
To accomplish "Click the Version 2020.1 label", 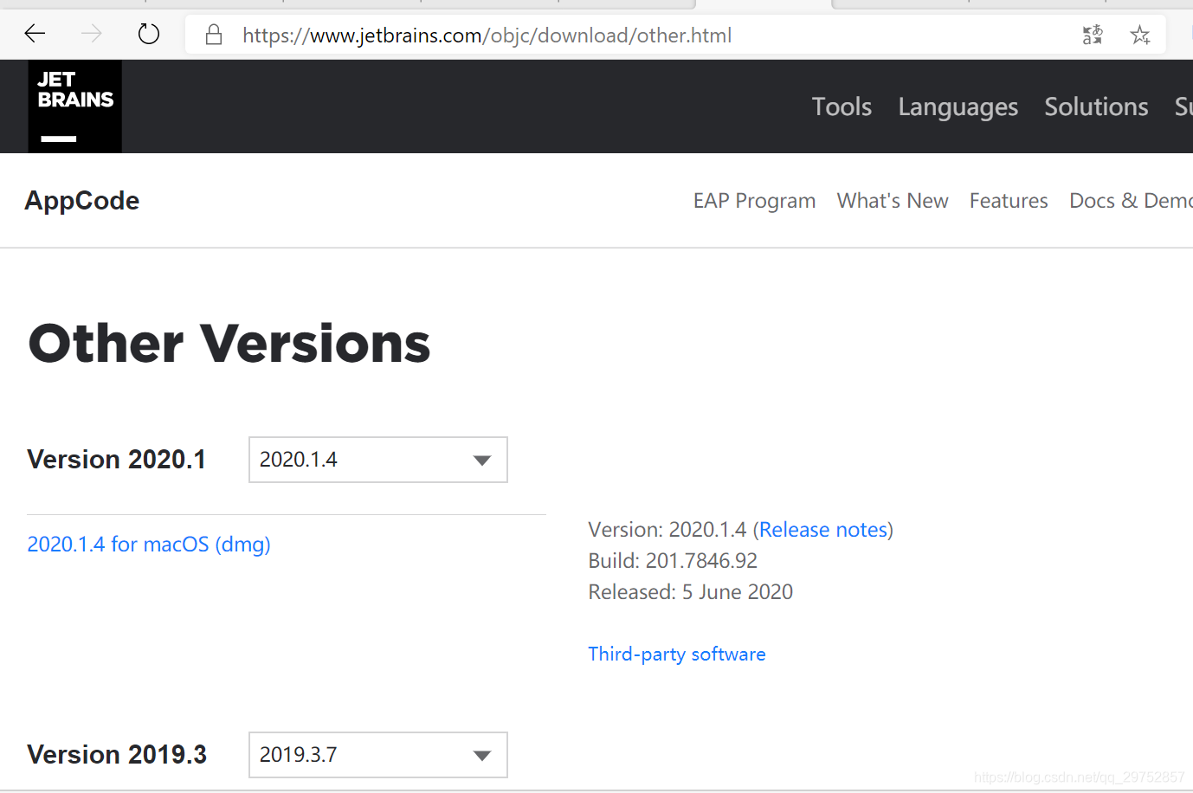I will pyautogui.click(x=117, y=460).
